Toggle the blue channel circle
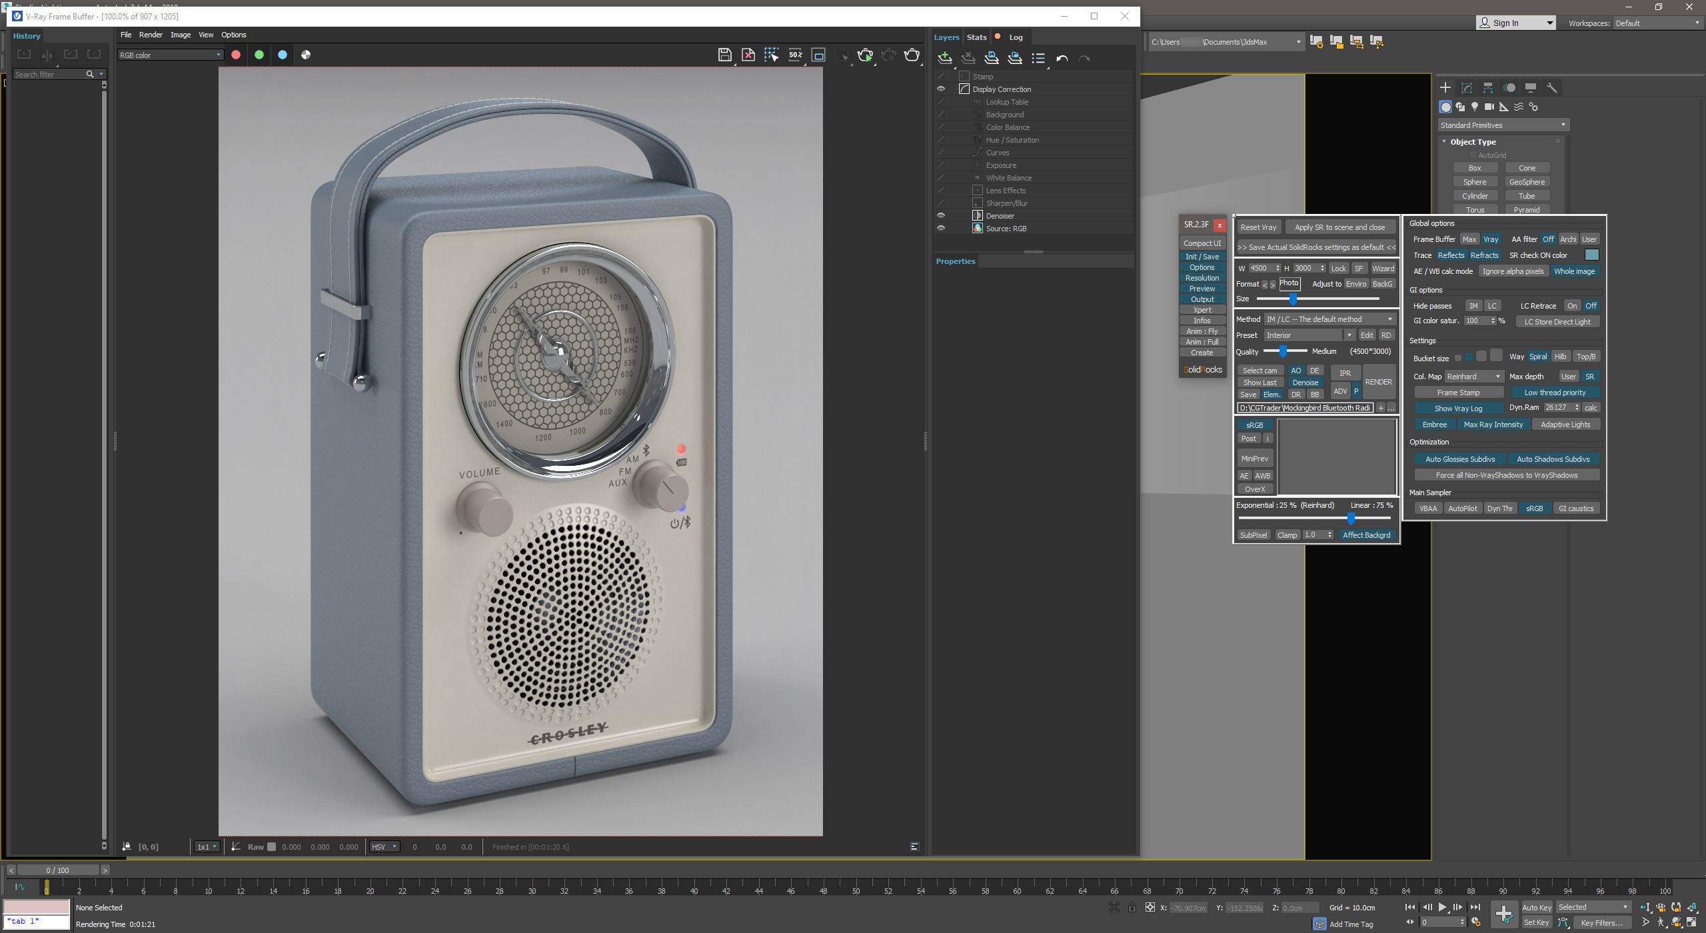1706x933 pixels. tap(283, 55)
